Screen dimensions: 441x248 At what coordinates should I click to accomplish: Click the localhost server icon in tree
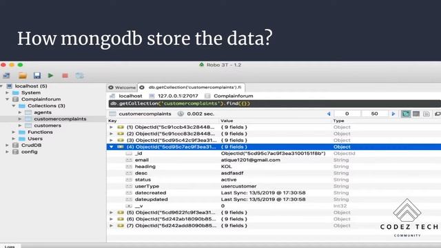pos(9,86)
